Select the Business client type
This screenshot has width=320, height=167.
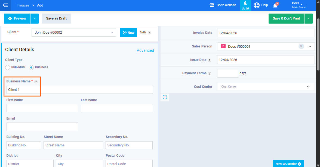[x=31, y=67]
